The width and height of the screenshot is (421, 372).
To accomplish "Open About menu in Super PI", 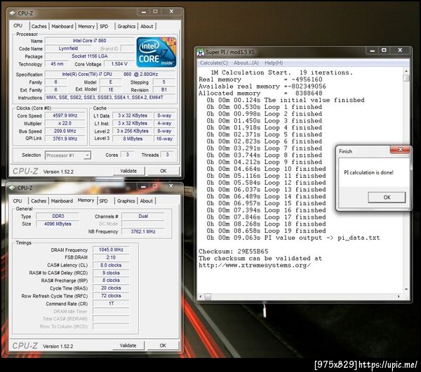I will point(246,63).
